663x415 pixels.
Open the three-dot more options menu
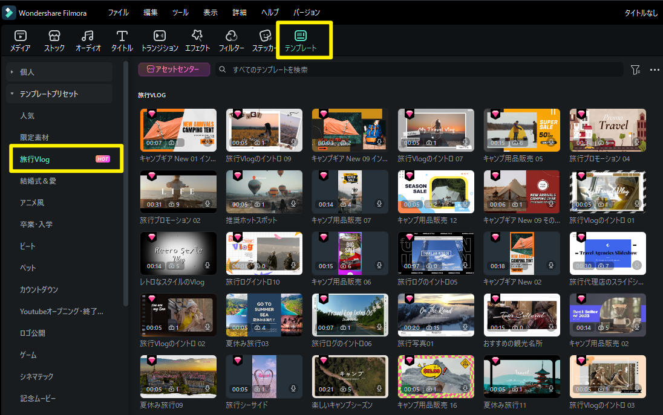click(x=654, y=70)
